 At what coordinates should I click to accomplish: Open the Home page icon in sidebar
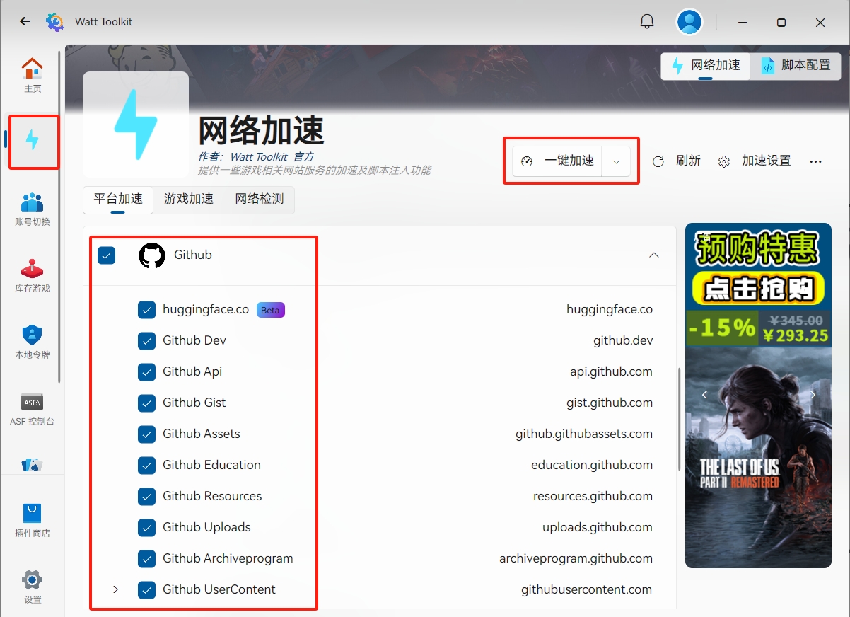33,75
